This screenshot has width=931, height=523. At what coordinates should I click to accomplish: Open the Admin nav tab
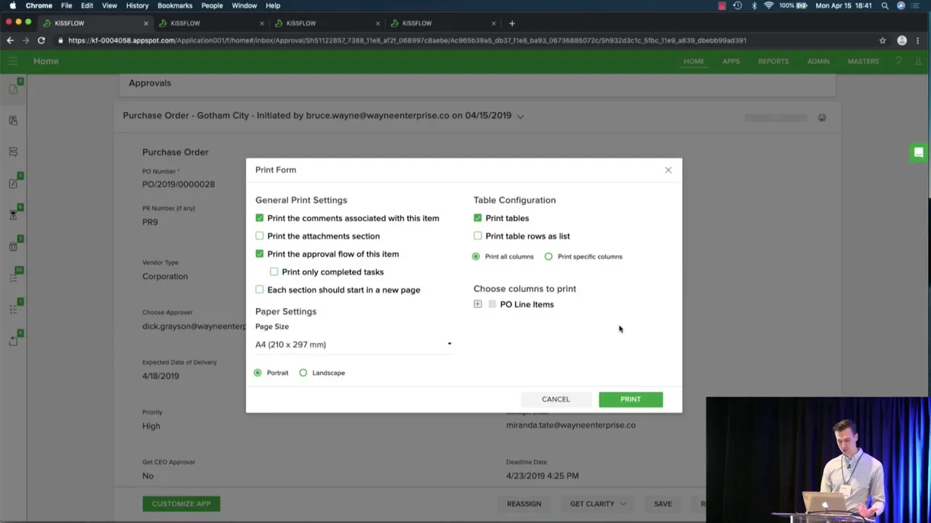pyautogui.click(x=818, y=61)
